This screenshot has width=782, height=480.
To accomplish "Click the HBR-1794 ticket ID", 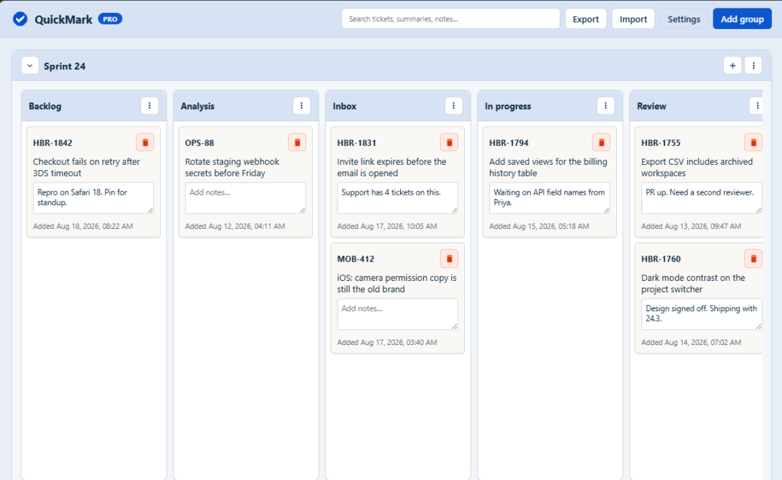I will click(x=509, y=143).
